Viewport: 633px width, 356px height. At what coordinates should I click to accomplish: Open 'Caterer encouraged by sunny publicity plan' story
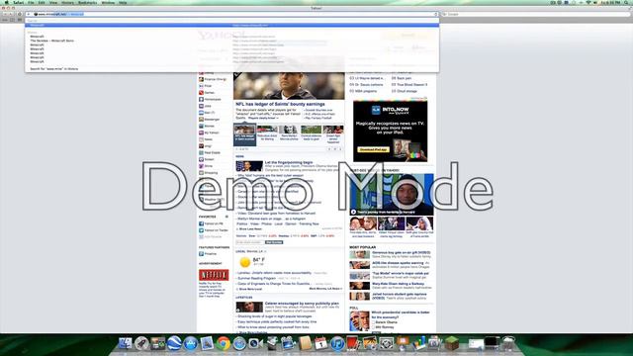[302, 304]
